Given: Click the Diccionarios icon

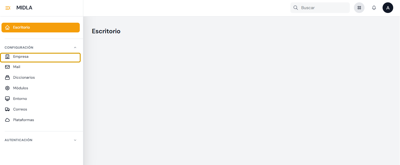Looking at the screenshot, I should [x=8, y=77].
